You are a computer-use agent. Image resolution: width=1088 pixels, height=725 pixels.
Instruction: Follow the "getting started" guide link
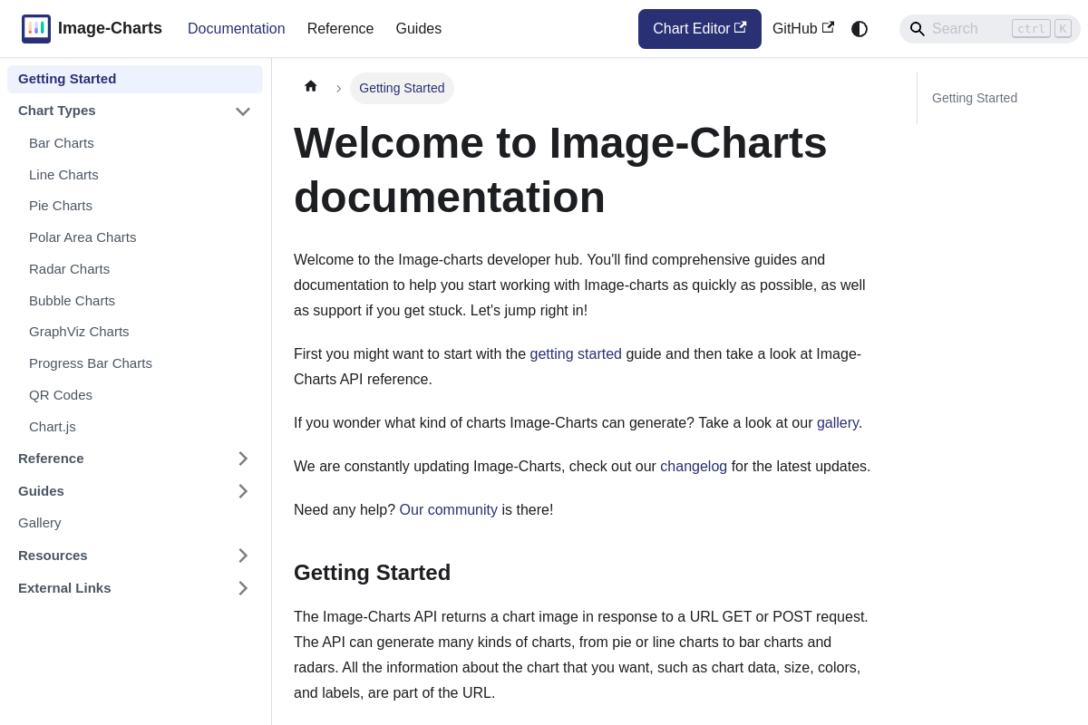tap(576, 354)
